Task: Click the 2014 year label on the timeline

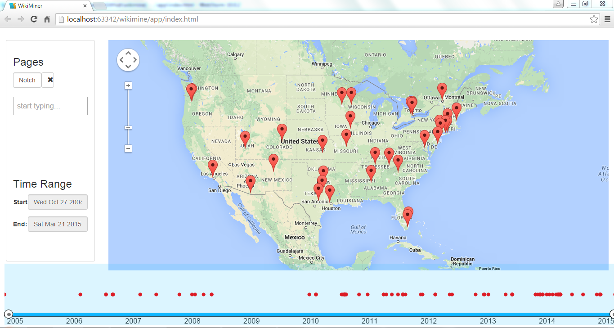Action: click(x=547, y=321)
